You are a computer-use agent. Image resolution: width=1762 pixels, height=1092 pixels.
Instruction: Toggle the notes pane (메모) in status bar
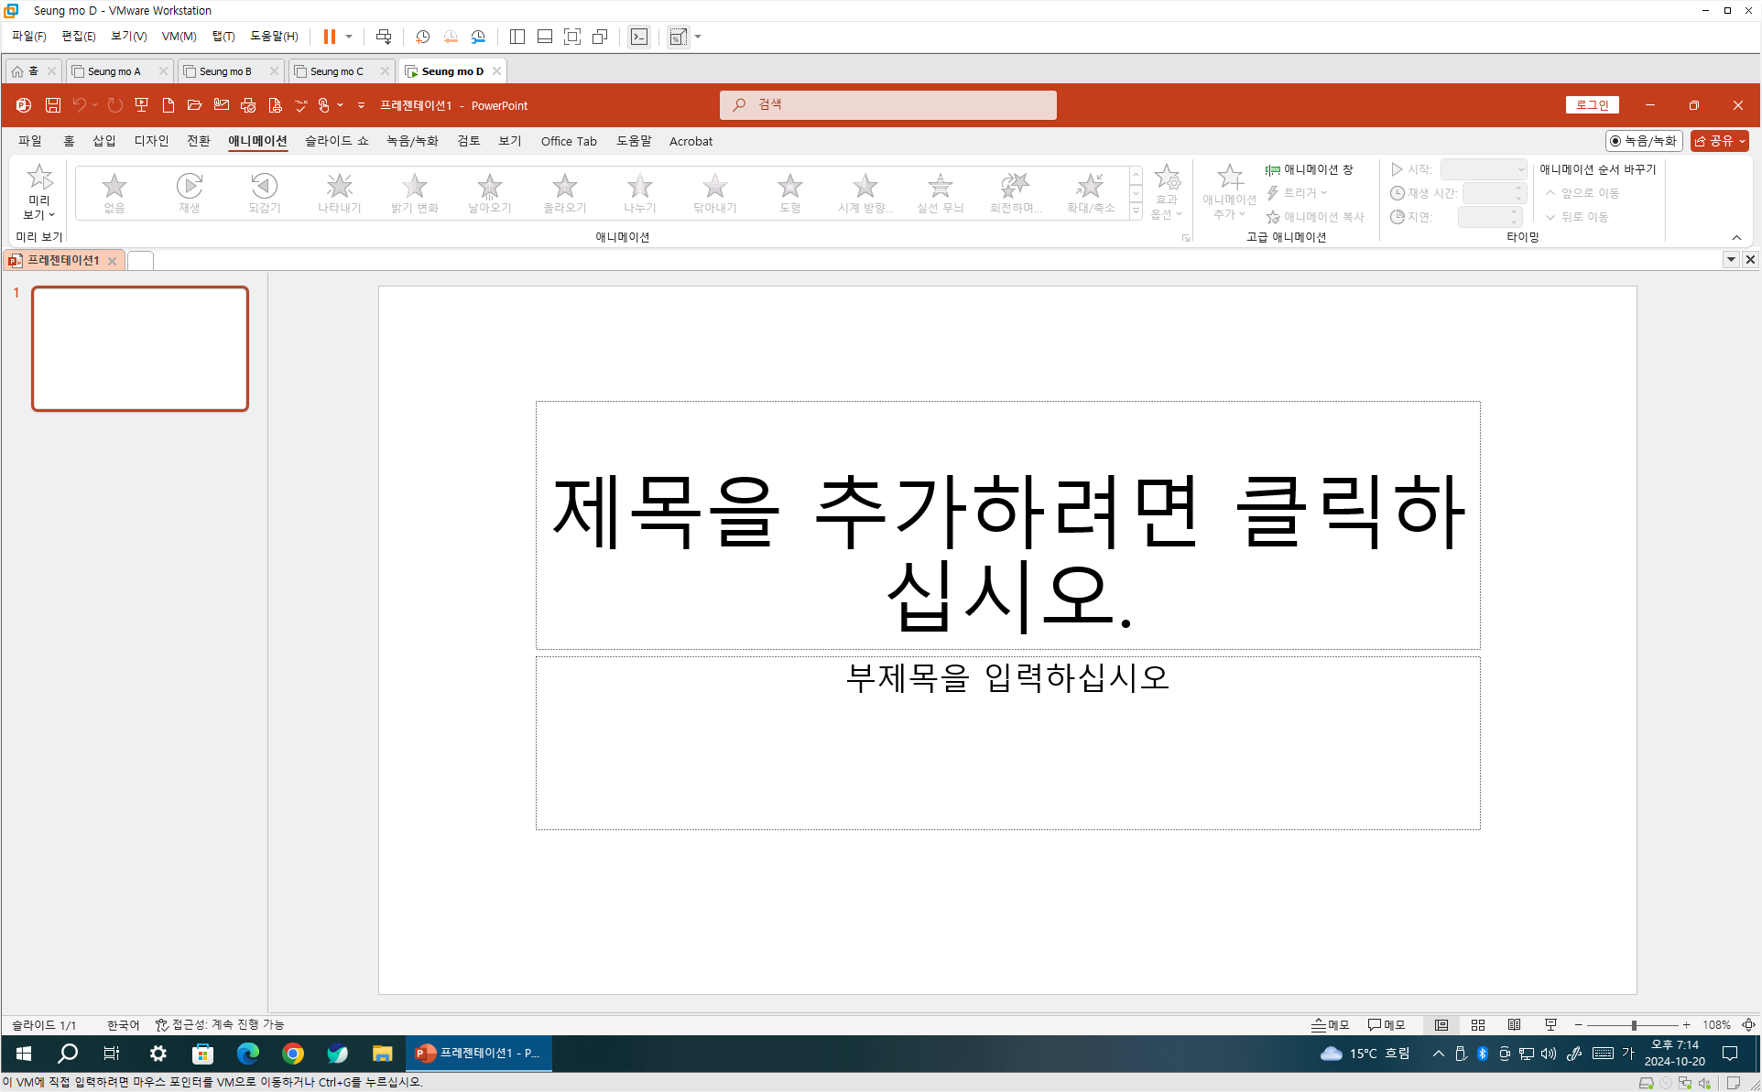coord(1331,1025)
